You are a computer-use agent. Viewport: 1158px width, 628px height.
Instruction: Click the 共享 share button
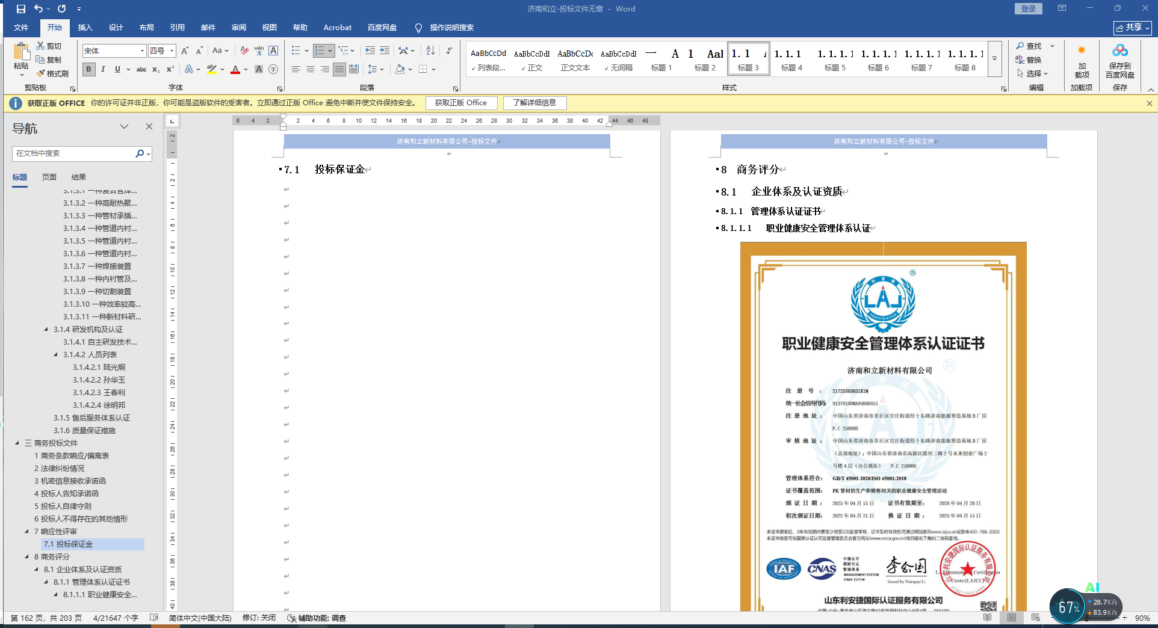coord(1133,28)
